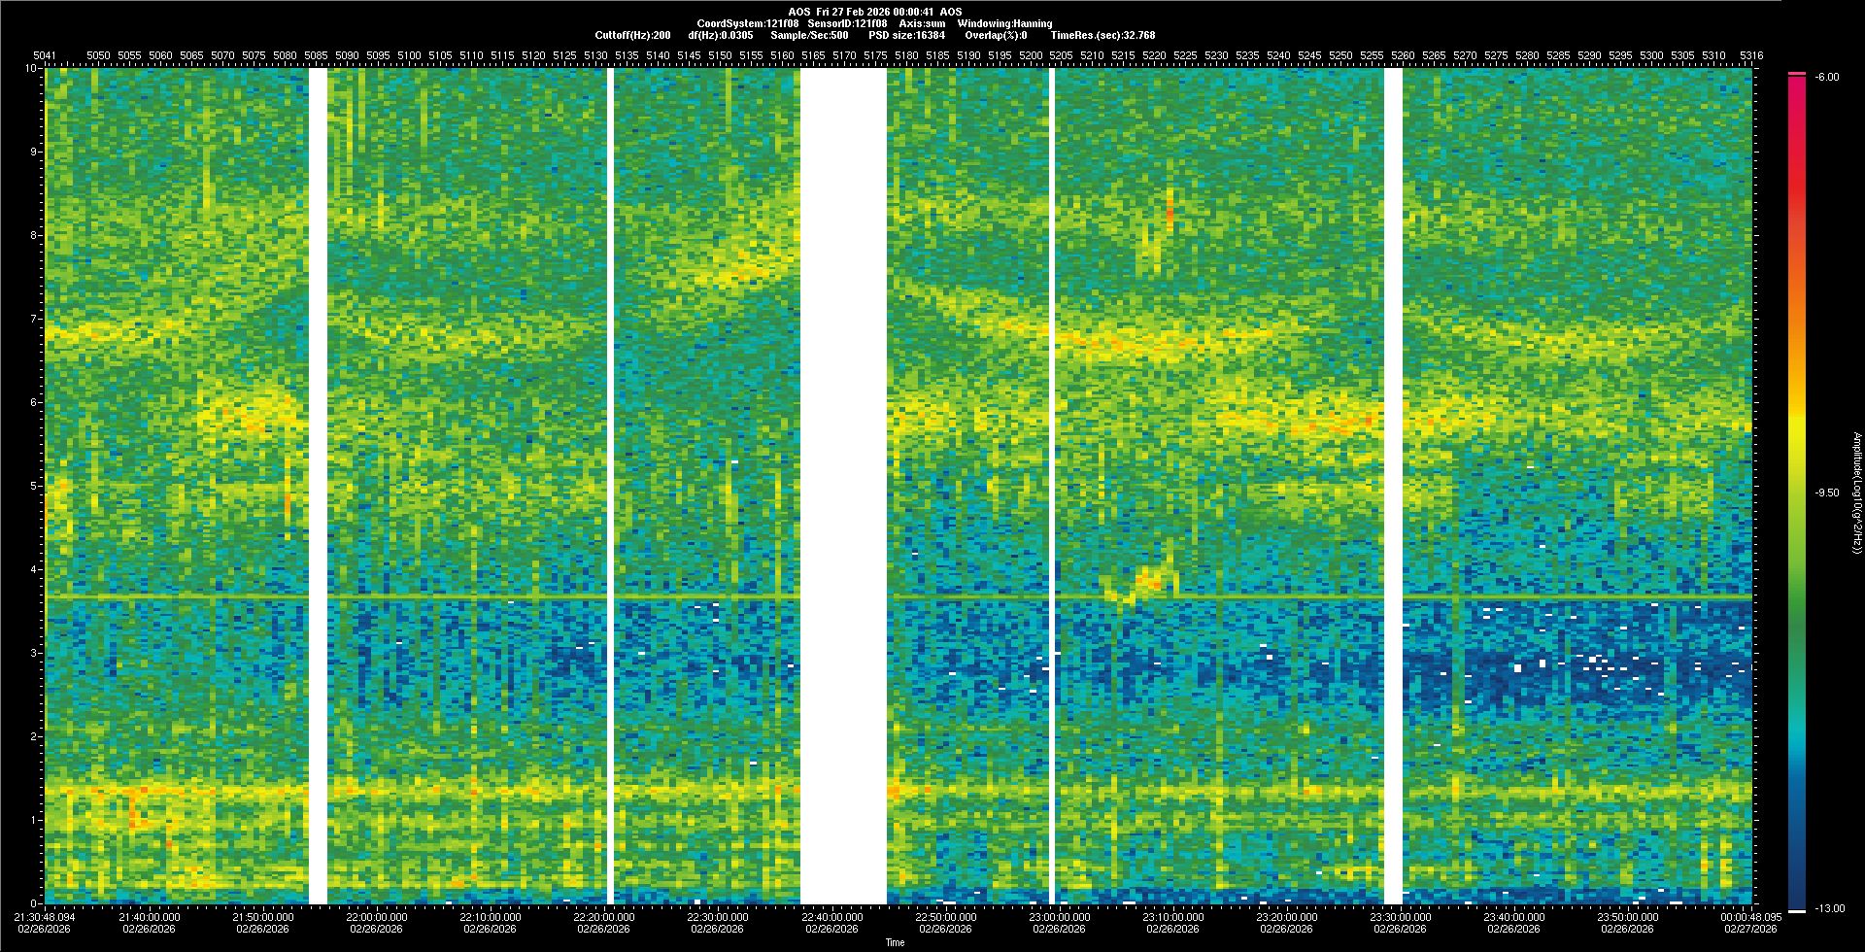Click the Time axis title at bottom
Image resolution: width=1865 pixels, height=952 pixels.
coord(895,942)
